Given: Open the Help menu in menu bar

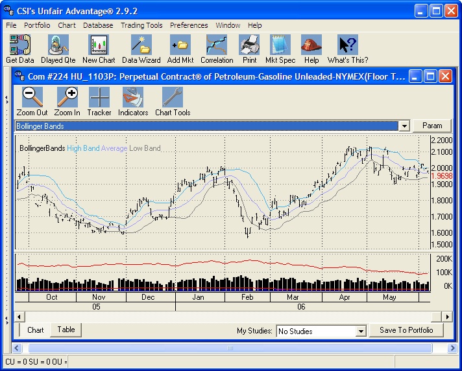Looking at the screenshot, I should pos(255,25).
